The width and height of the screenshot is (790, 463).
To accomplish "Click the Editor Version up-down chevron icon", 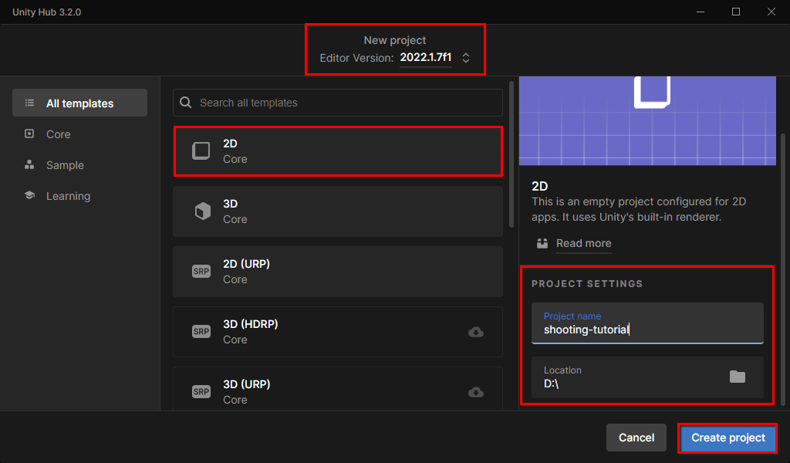I will pyautogui.click(x=466, y=58).
